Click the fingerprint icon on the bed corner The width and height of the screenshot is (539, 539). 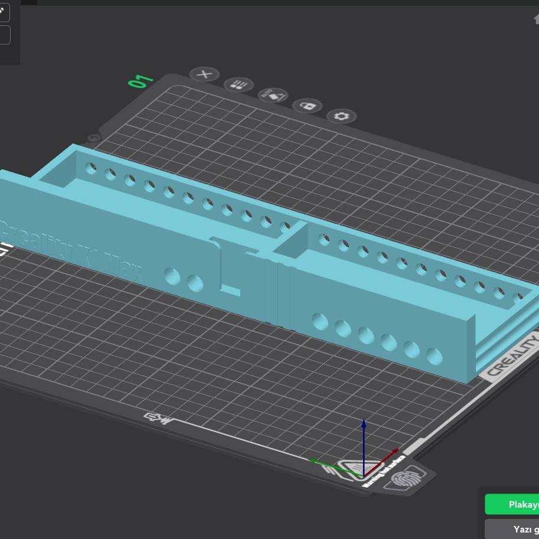[404, 478]
